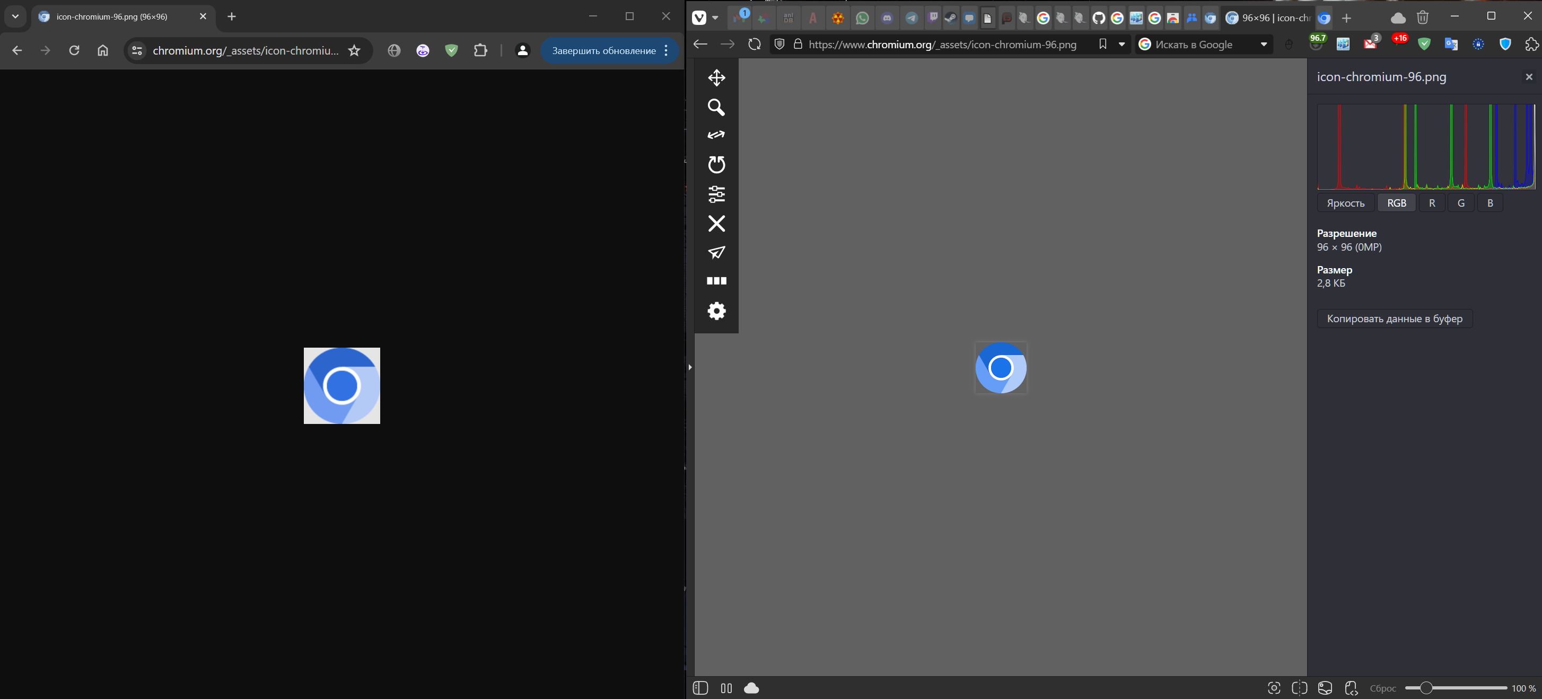1542x699 pixels.
Task: Open the Chrome profile avatar
Action: pyautogui.click(x=523, y=51)
